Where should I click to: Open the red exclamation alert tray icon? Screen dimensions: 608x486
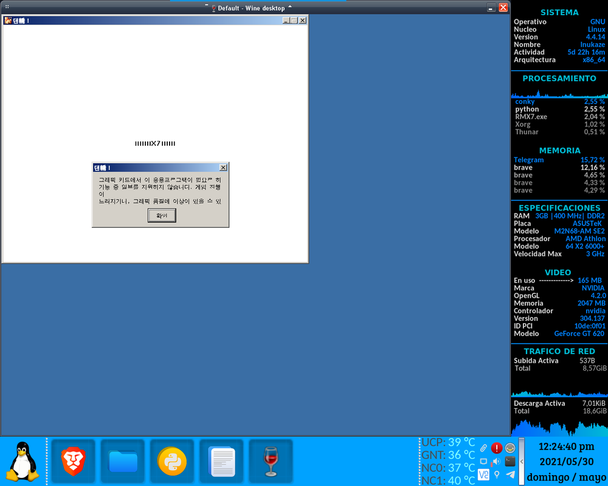[496, 448]
